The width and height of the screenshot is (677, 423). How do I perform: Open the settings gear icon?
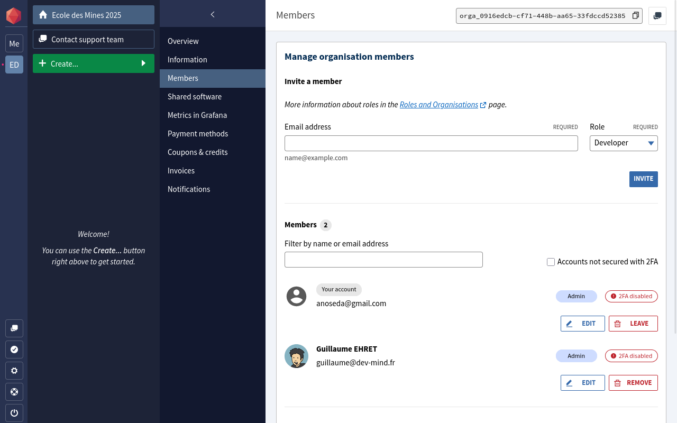tap(14, 371)
